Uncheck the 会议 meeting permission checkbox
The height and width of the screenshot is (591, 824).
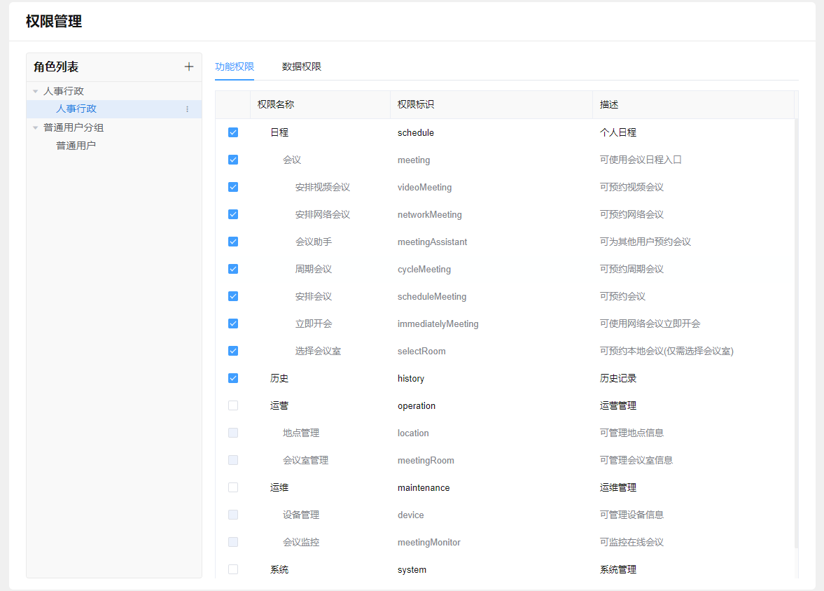233,160
